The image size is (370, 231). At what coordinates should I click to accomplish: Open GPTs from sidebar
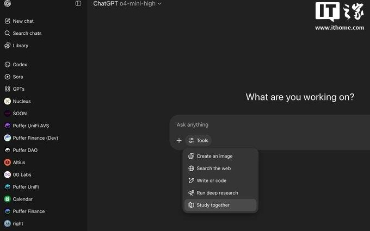click(18, 89)
